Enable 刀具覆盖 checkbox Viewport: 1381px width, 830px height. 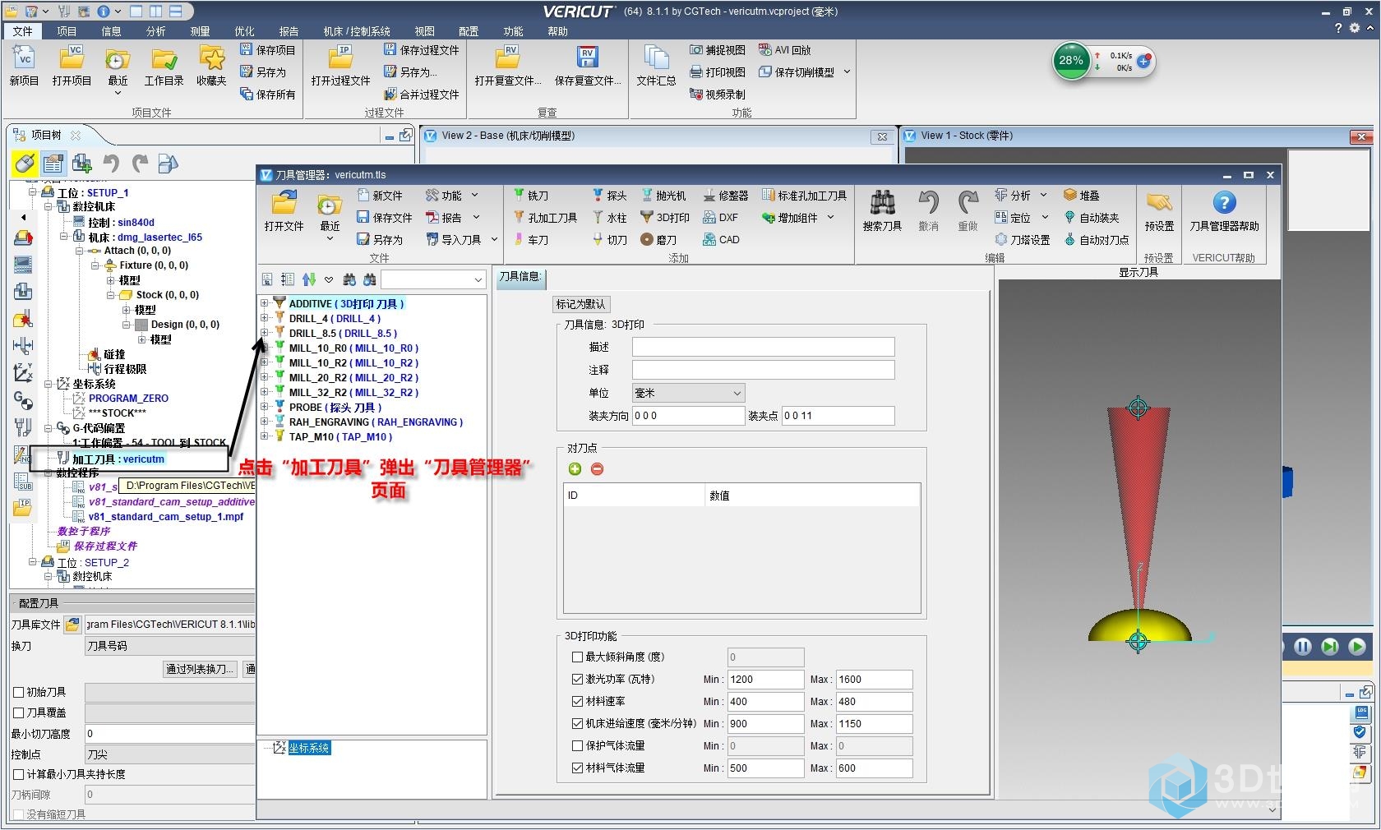point(19,713)
